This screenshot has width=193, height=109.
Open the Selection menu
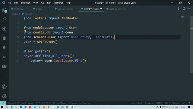coord(26,3)
